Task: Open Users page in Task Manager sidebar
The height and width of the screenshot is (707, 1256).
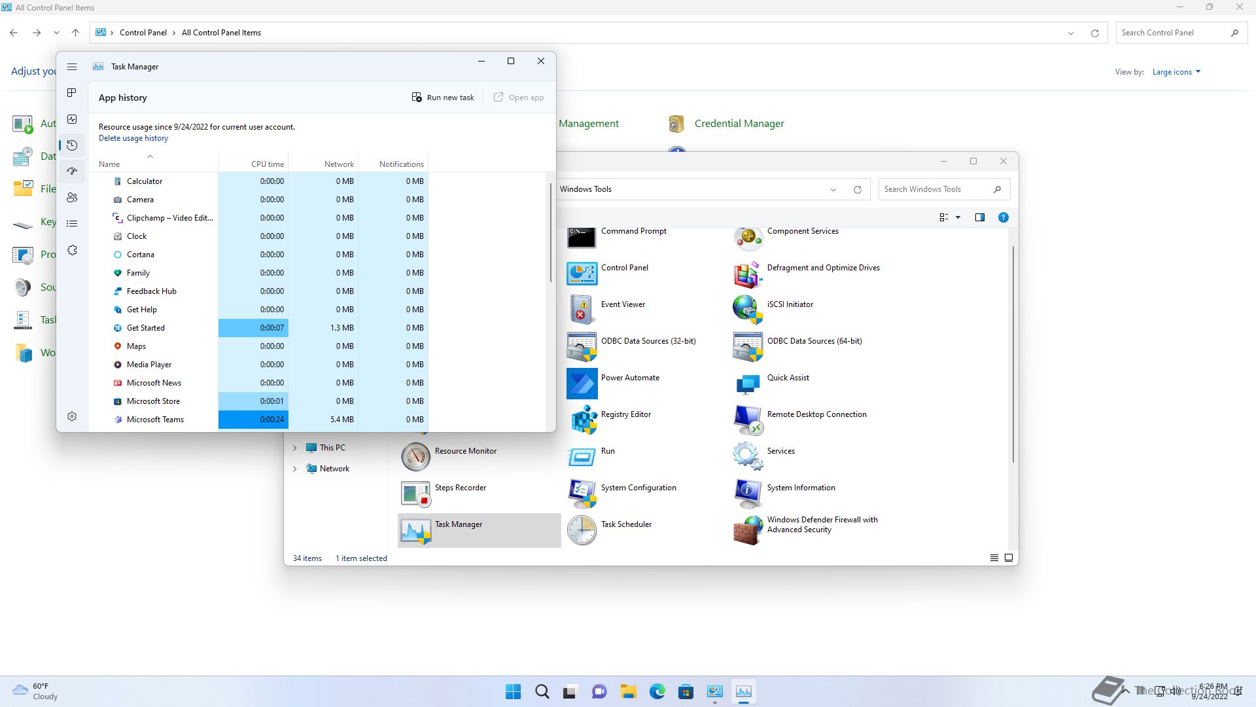Action: 72,198
